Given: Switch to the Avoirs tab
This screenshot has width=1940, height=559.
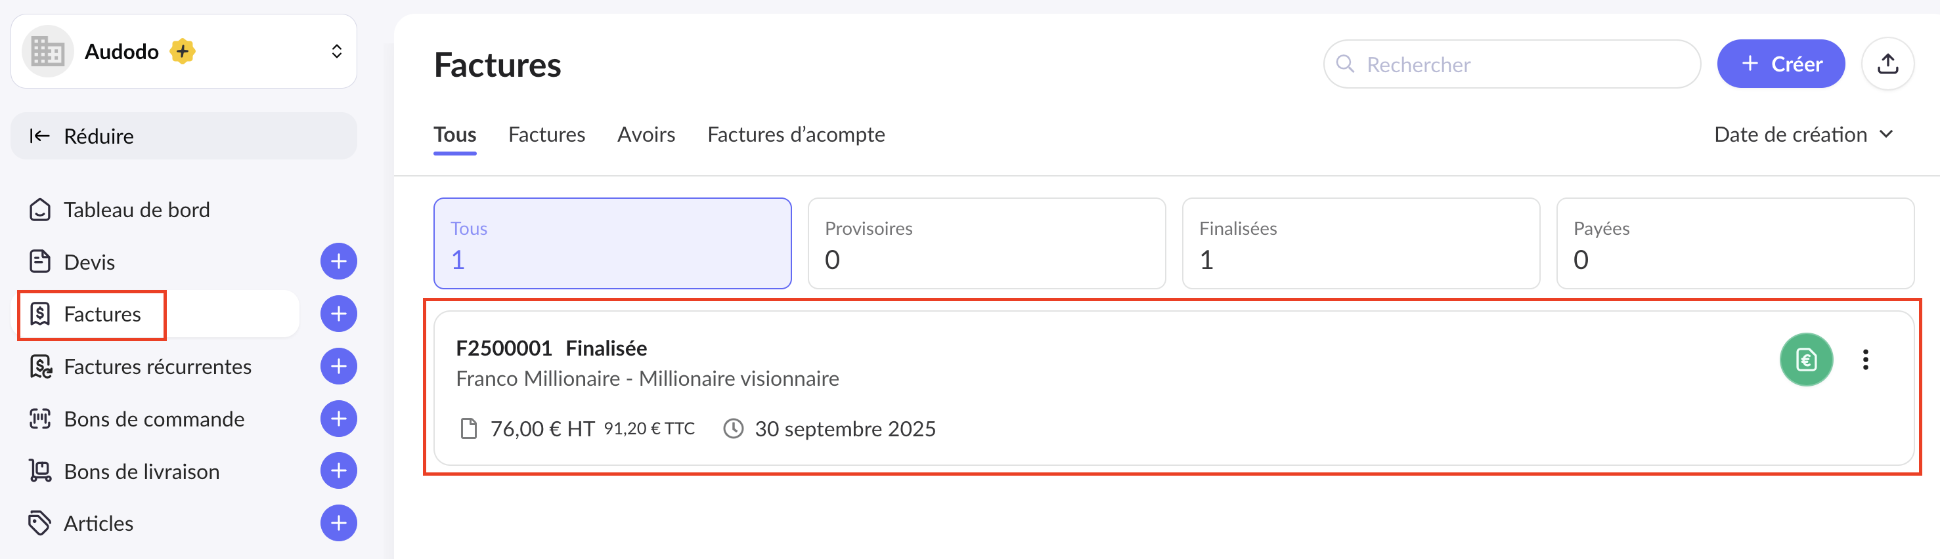Looking at the screenshot, I should tap(646, 135).
